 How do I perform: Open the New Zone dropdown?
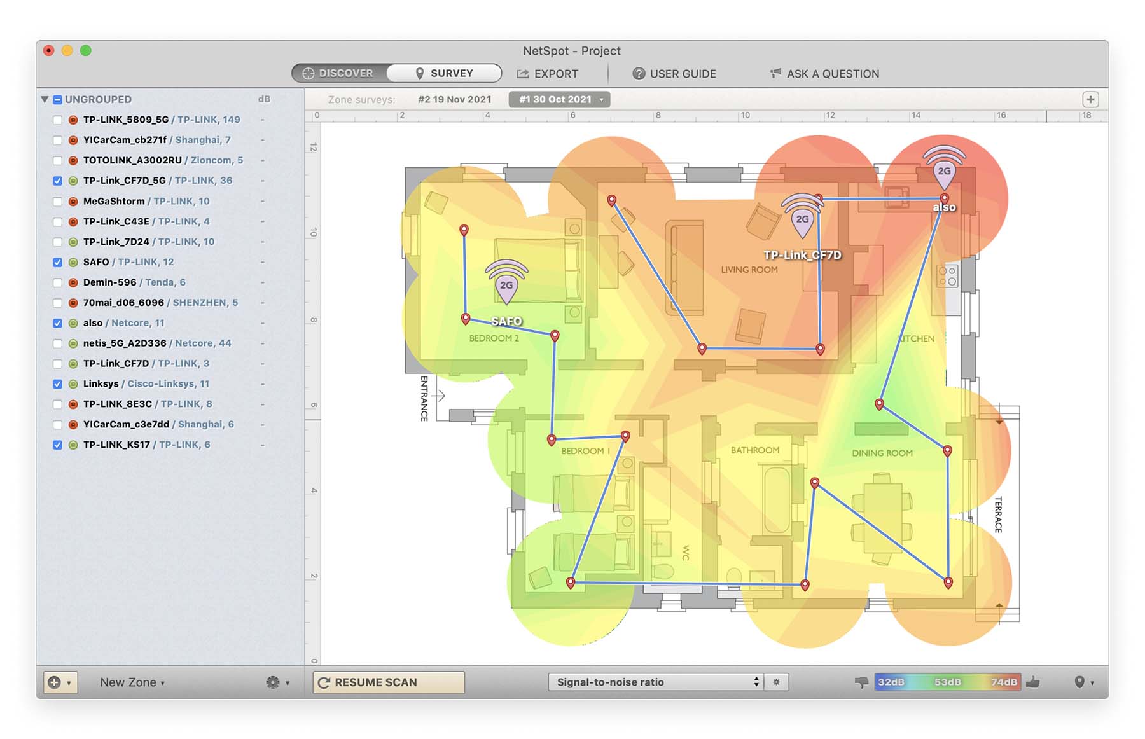click(132, 682)
